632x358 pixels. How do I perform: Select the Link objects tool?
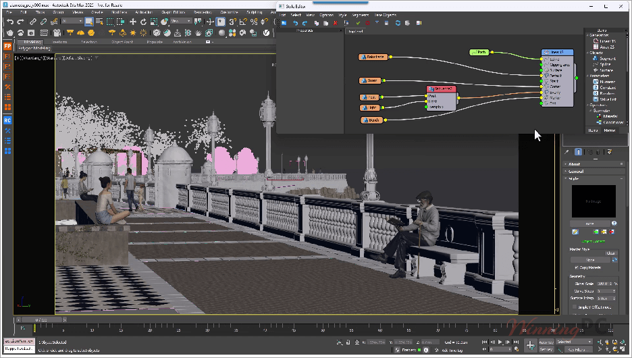[x=33, y=22]
